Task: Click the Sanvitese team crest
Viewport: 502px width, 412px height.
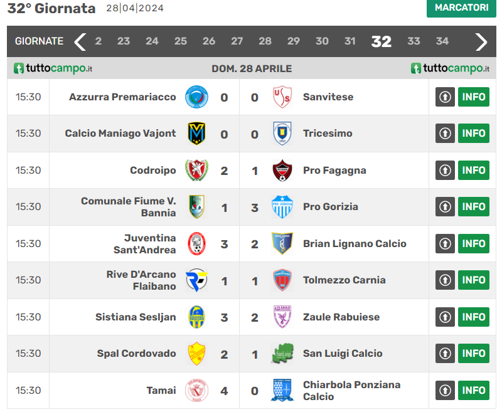Action: pyautogui.click(x=282, y=97)
